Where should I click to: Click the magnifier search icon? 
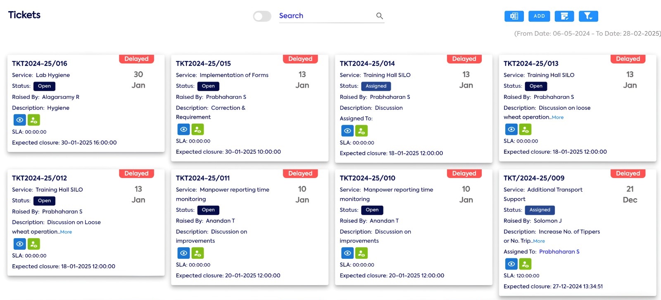(x=380, y=16)
